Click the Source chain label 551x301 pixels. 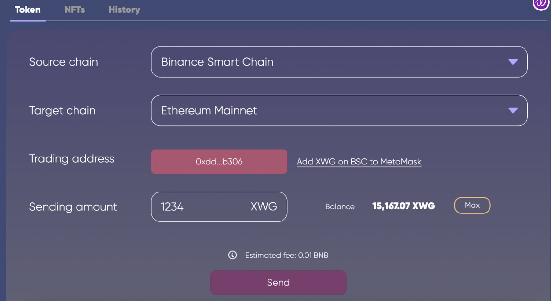63,62
